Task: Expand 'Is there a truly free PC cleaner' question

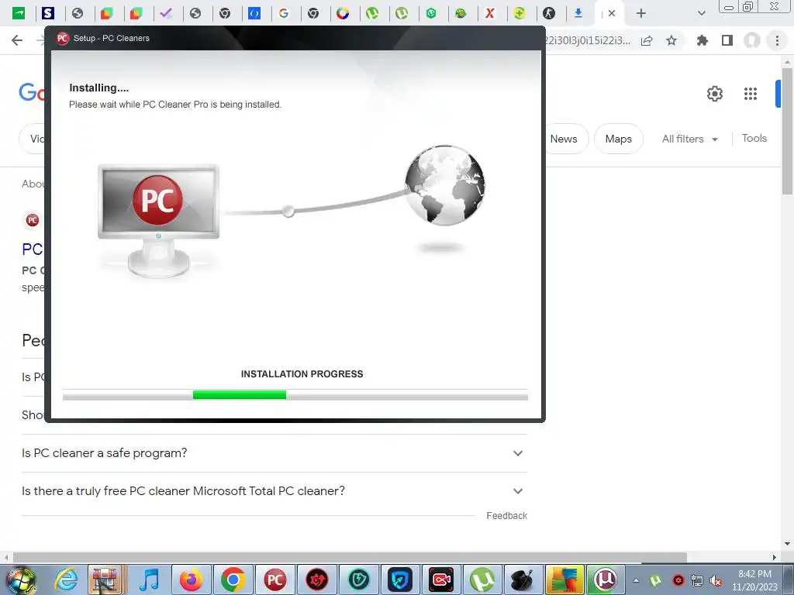Action: (274, 490)
